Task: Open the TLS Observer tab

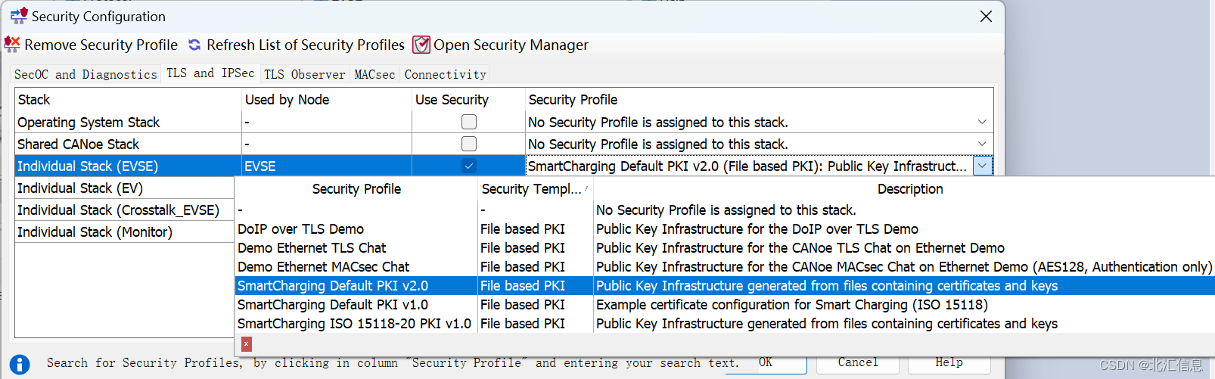Action: [304, 74]
